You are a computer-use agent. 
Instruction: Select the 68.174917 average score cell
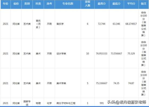(131, 24)
